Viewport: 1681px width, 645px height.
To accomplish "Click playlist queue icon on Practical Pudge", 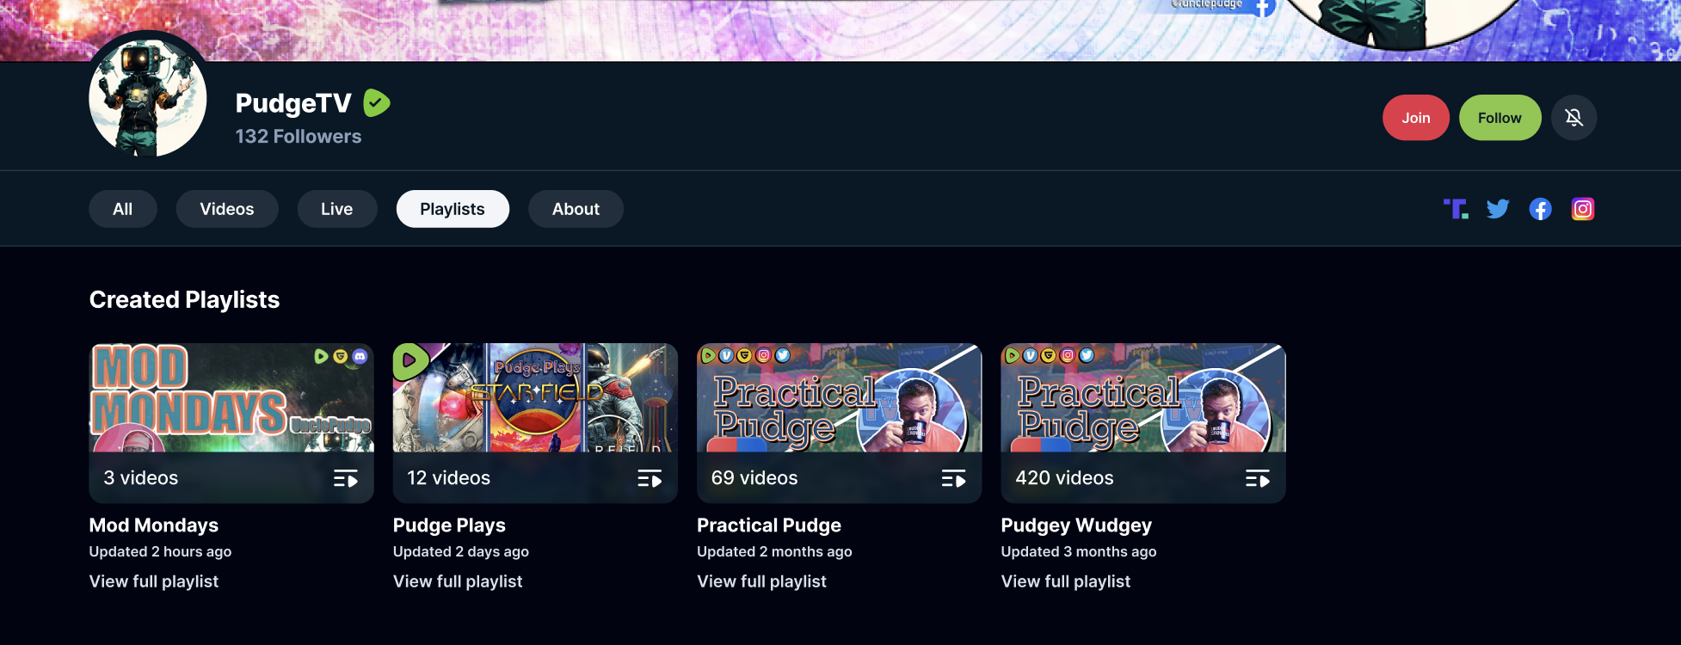I will (953, 479).
